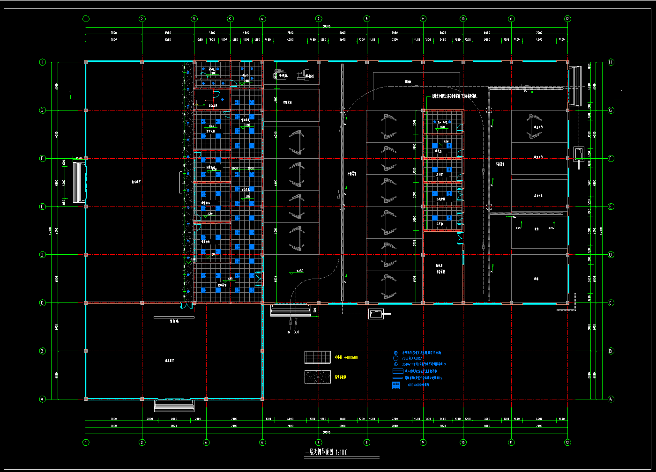This screenshot has width=656, height=472.
Task: Select the right section cut mark 1
Action: 619,95
